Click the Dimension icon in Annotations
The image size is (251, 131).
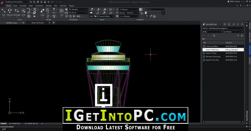tap(67, 13)
